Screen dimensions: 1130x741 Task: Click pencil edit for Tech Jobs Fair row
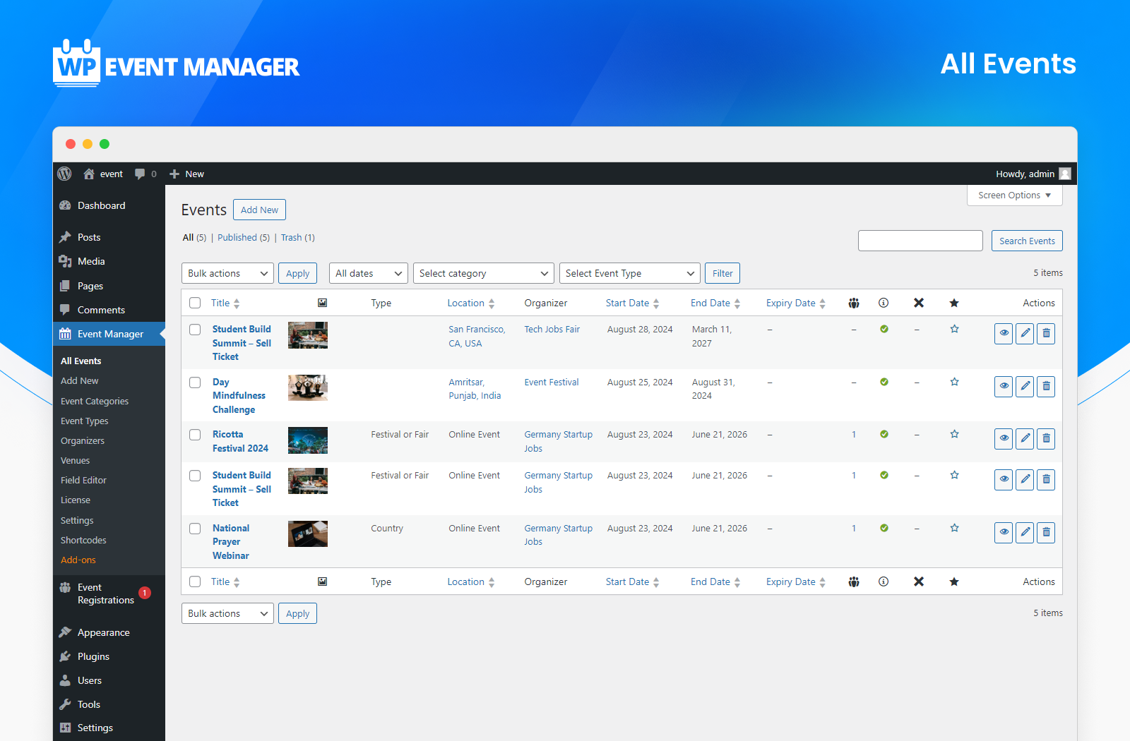click(1025, 333)
